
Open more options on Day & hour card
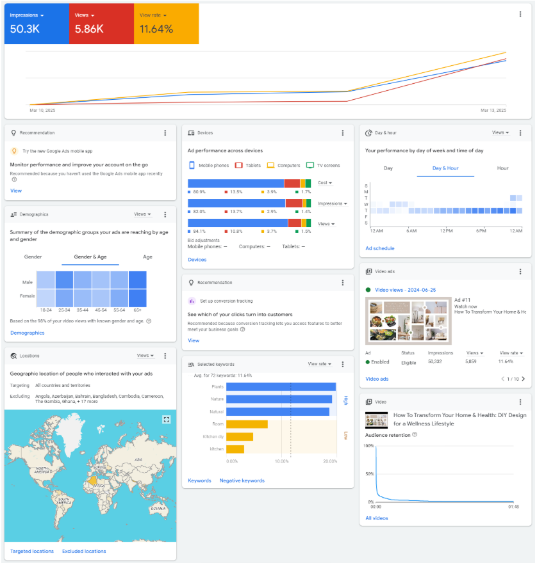[520, 133]
